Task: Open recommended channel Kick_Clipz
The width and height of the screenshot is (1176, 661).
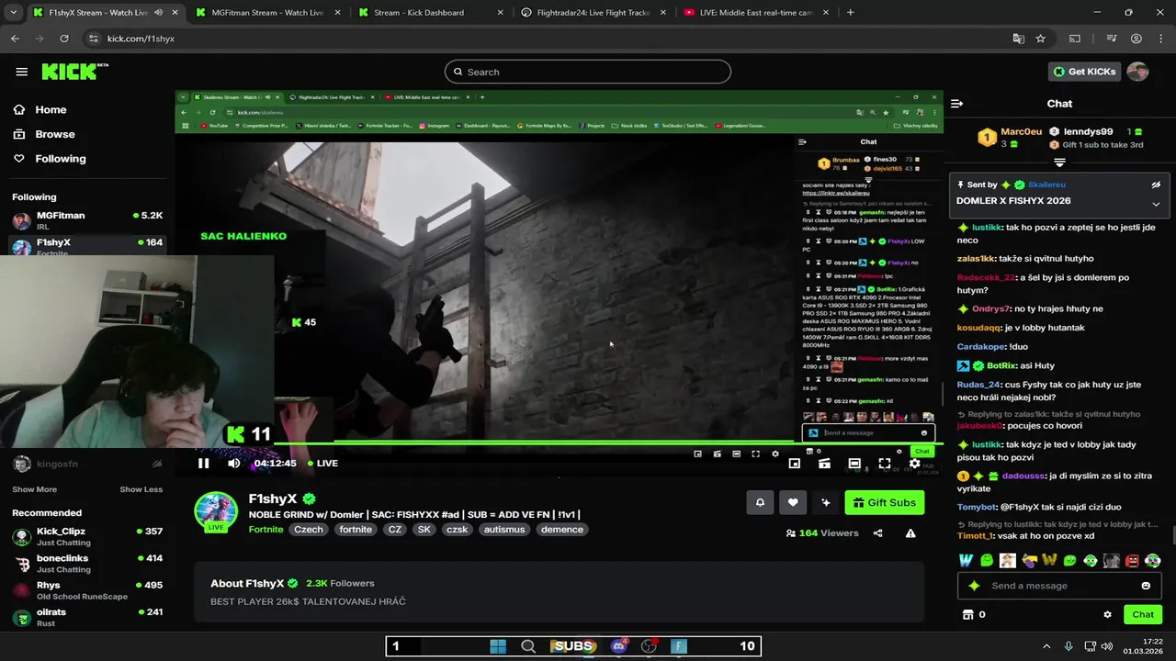Action: pos(87,536)
